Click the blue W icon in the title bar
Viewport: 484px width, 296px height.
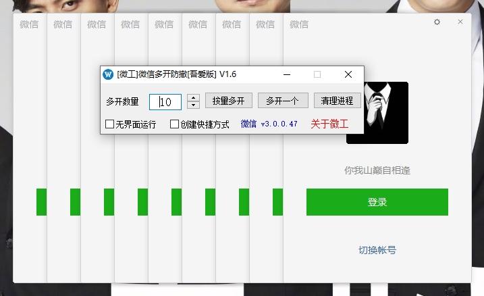click(108, 74)
